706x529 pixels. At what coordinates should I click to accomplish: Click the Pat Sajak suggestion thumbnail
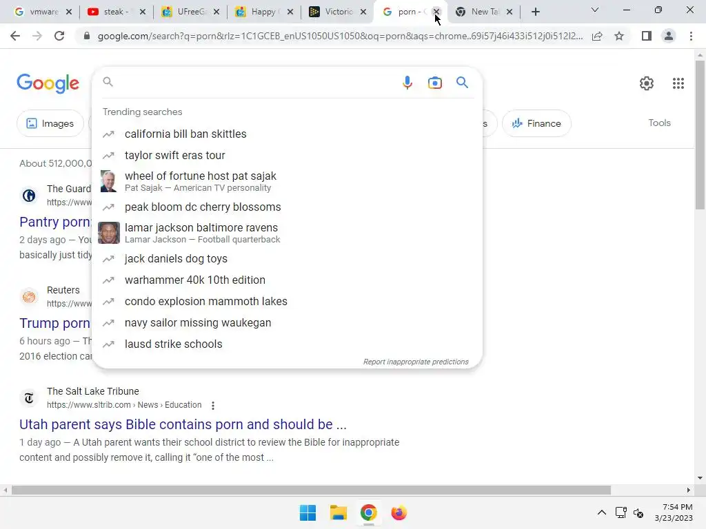tap(108, 181)
